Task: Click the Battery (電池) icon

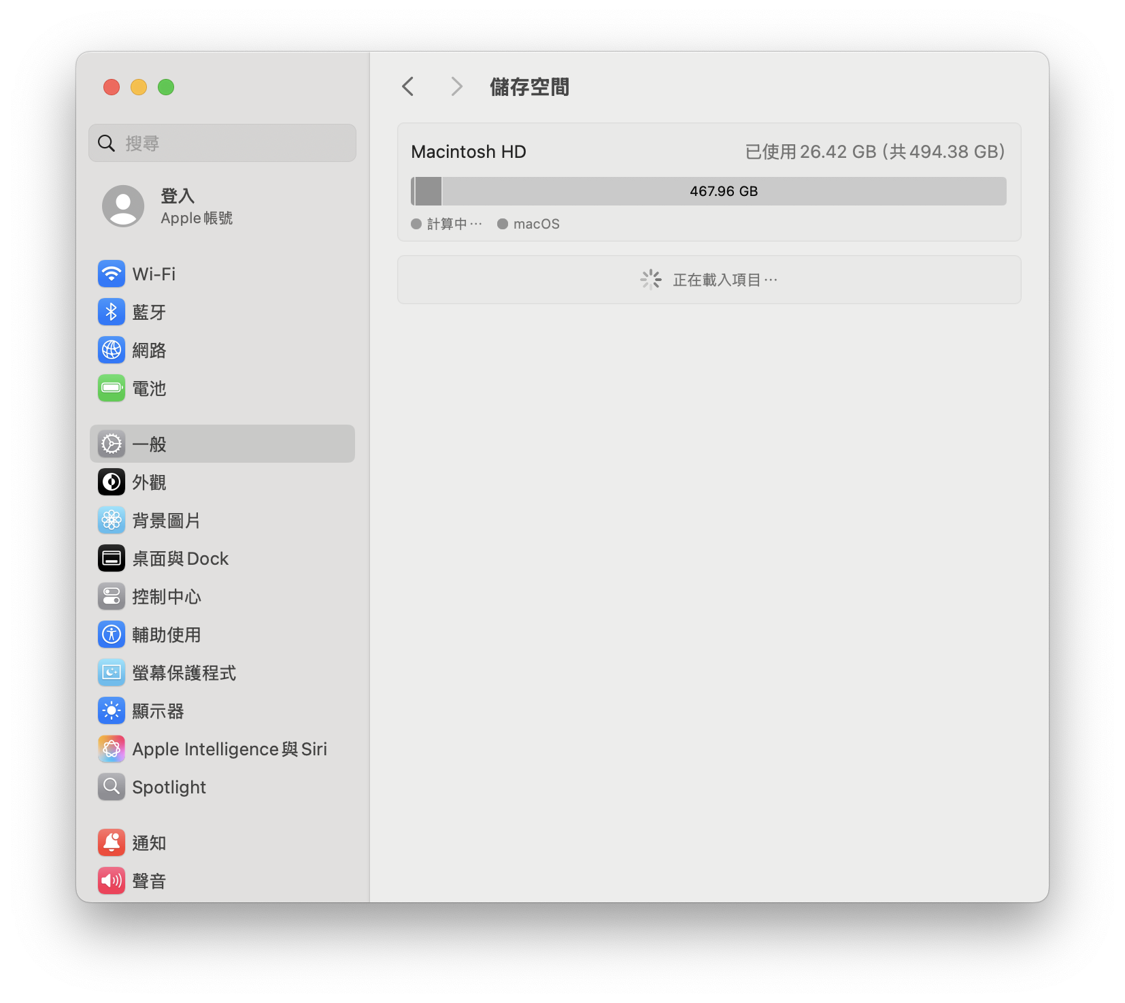Action: pyautogui.click(x=112, y=389)
